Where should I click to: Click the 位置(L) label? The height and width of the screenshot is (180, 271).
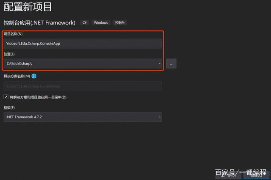tap(9, 54)
